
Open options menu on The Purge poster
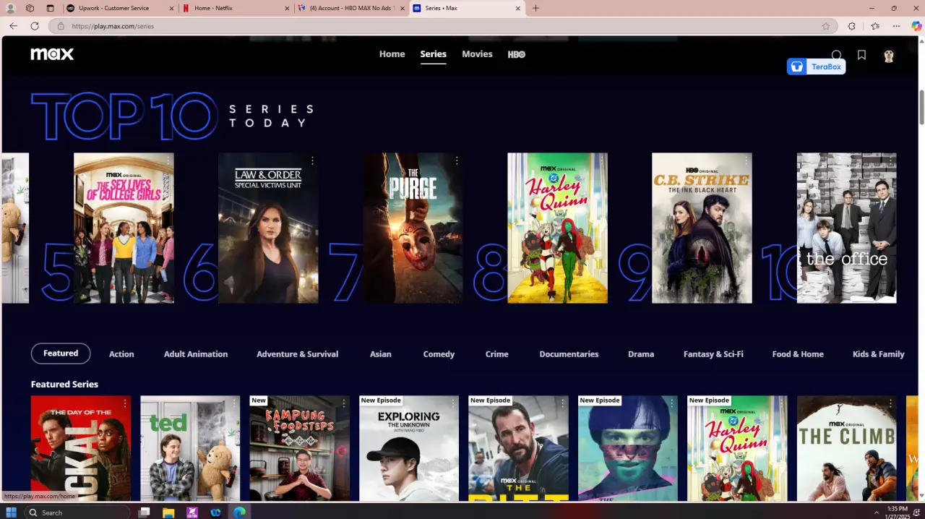coord(457,160)
